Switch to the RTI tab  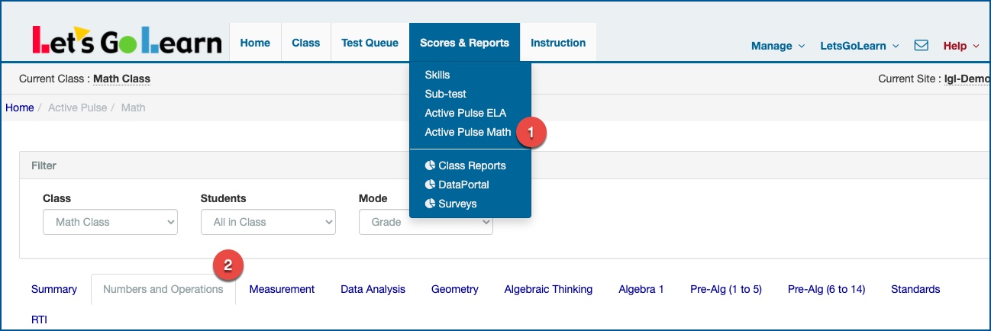point(39,320)
